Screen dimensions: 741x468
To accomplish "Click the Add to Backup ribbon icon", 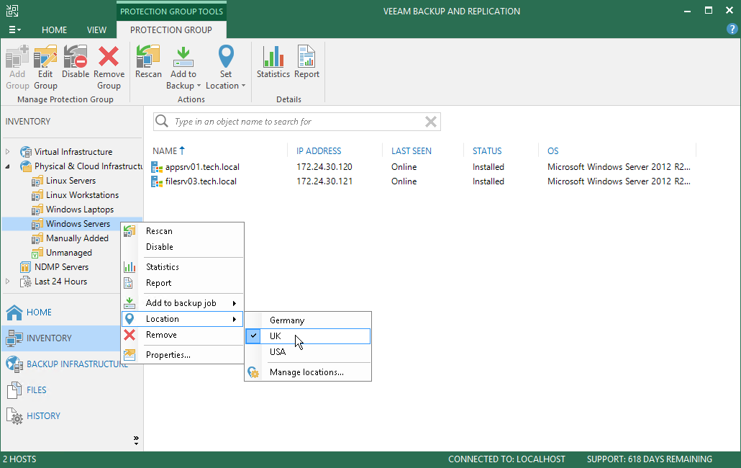I will [x=183, y=57].
